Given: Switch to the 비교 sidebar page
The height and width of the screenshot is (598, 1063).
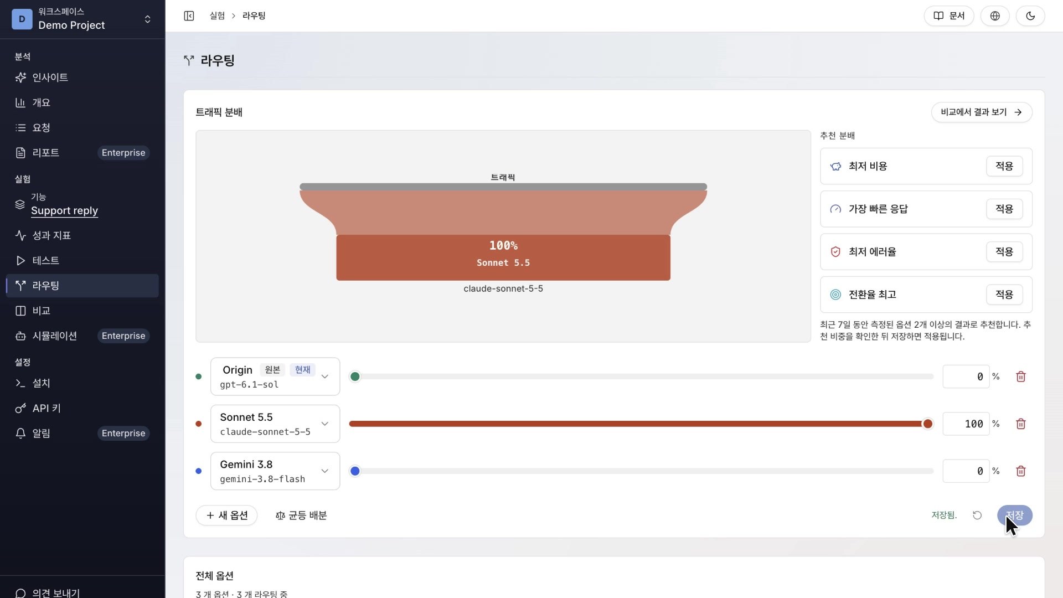Looking at the screenshot, I should pos(82,311).
